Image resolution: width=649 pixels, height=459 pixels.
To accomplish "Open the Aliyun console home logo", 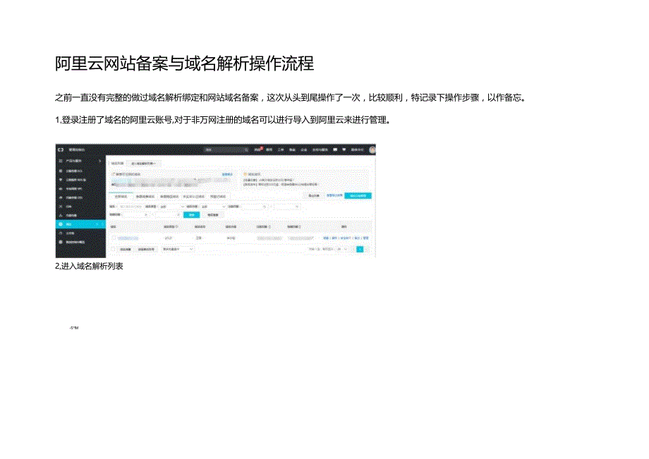I will pyautogui.click(x=60, y=149).
